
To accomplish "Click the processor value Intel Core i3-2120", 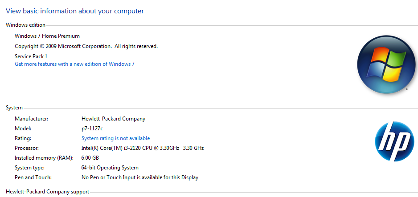I will coord(142,148).
